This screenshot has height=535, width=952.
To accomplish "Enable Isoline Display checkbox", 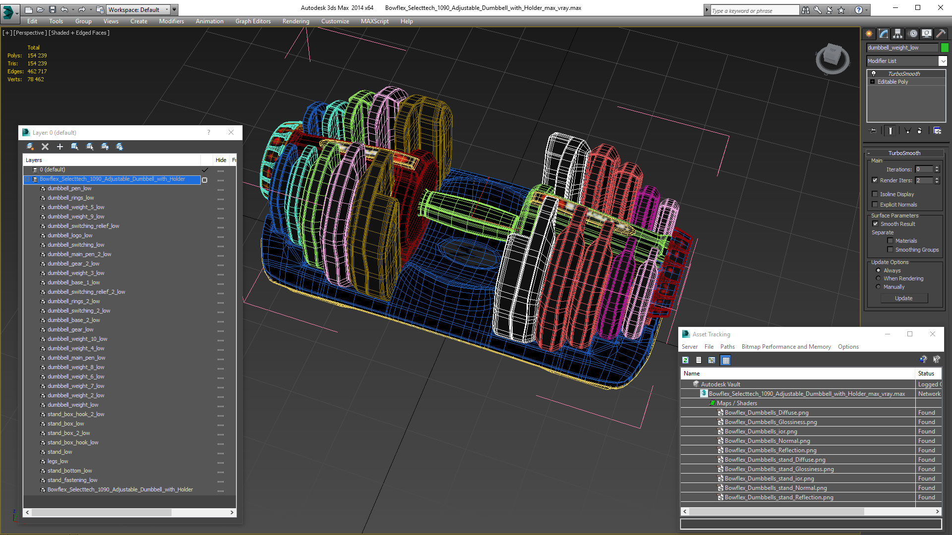I will point(875,194).
